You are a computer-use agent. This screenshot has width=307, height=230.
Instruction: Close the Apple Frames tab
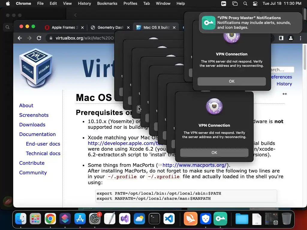coord(82,28)
